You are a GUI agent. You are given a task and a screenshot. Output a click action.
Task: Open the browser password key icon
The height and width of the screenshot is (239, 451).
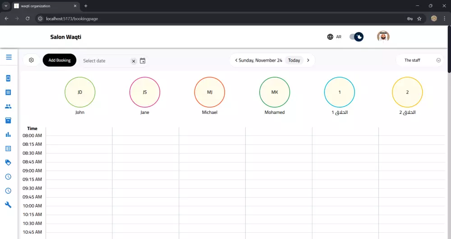tap(410, 18)
